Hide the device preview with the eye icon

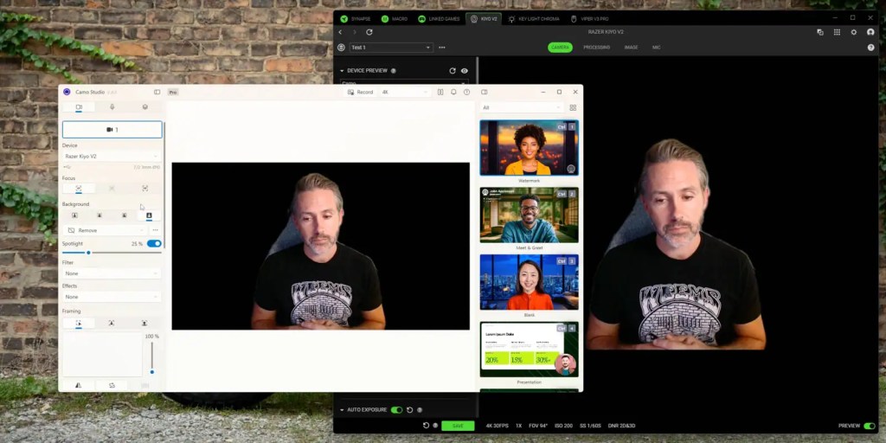(x=465, y=71)
